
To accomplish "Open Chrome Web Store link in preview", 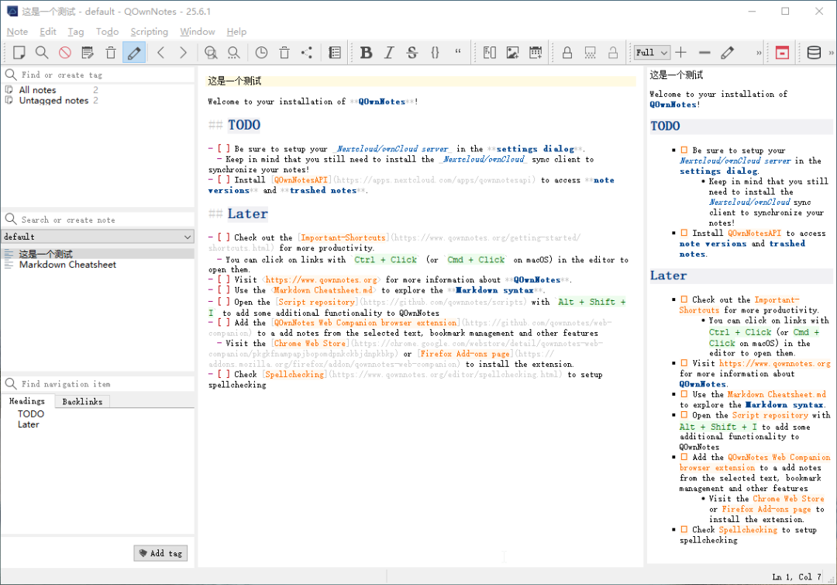I will (788, 498).
